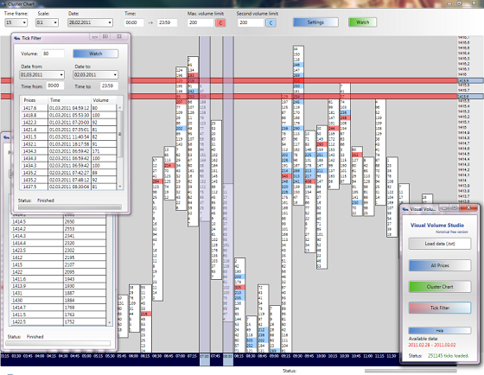The width and height of the screenshot is (484, 375).
Task: Click the Cluster Chart button
Action: (x=440, y=287)
